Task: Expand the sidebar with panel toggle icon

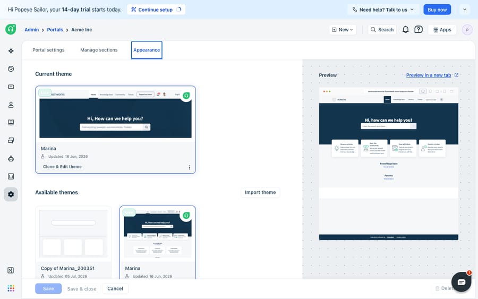Action: 11,270
